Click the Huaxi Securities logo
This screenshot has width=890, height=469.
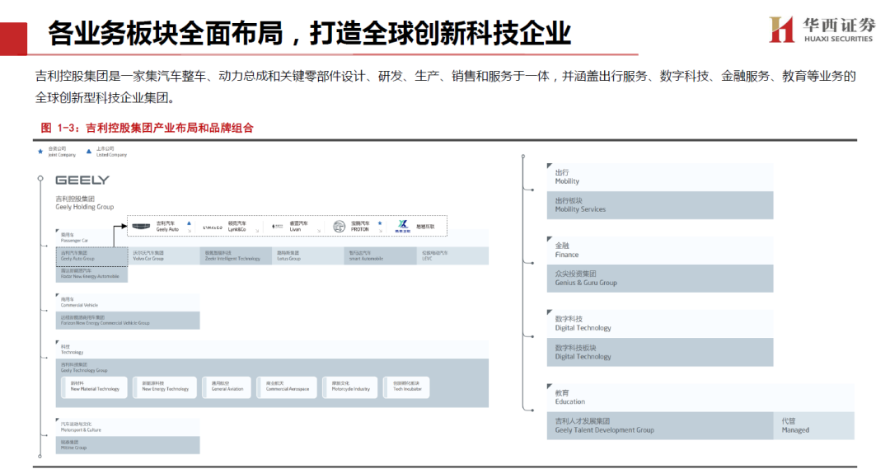tap(822, 29)
